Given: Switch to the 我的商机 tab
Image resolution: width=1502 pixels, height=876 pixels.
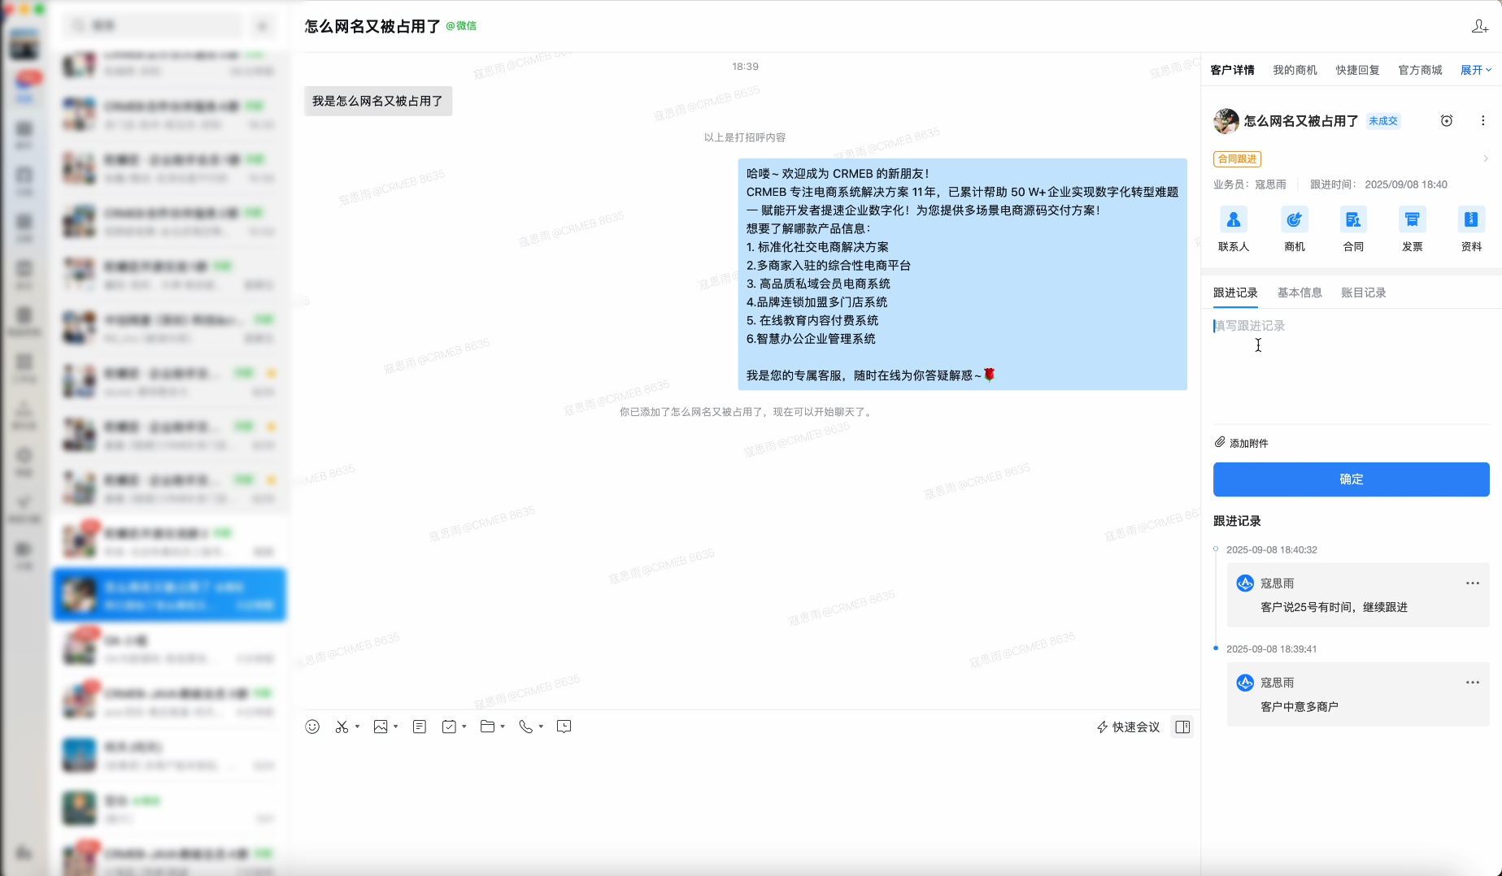Looking at the screenshot, I should pyautogui.click(x=1295, y=70).
